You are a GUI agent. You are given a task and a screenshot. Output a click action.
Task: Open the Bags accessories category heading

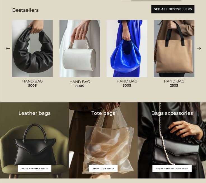[172, 113]
